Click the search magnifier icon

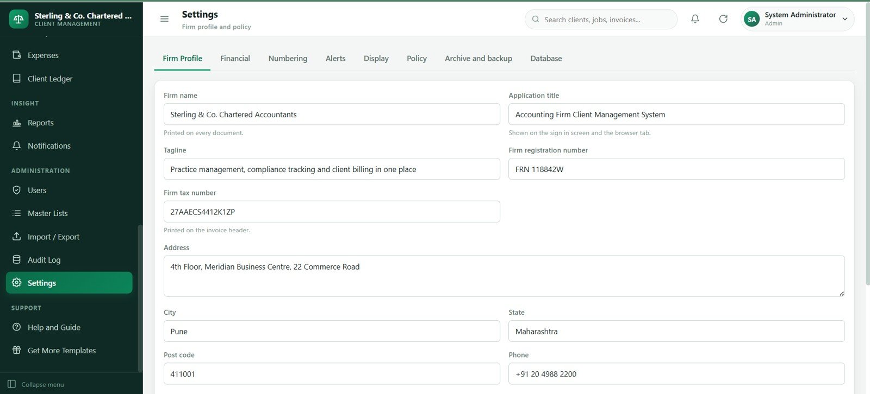(536, 19)
